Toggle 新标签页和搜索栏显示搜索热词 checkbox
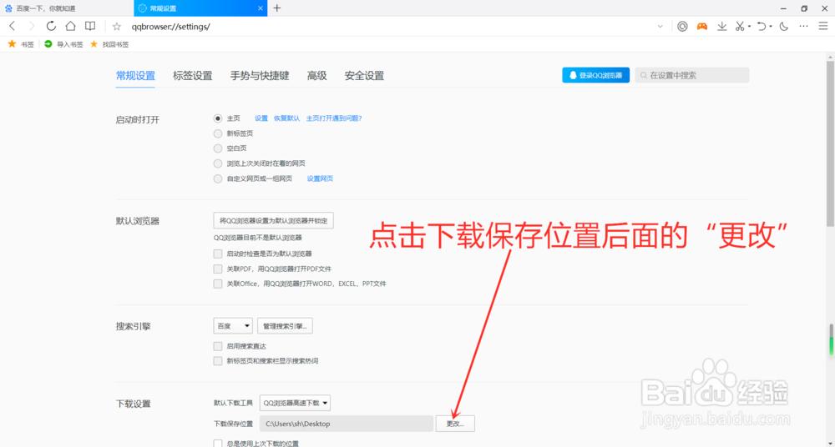Image resolution: width=835 pixels, height=447 pixels. coord(217,361)
